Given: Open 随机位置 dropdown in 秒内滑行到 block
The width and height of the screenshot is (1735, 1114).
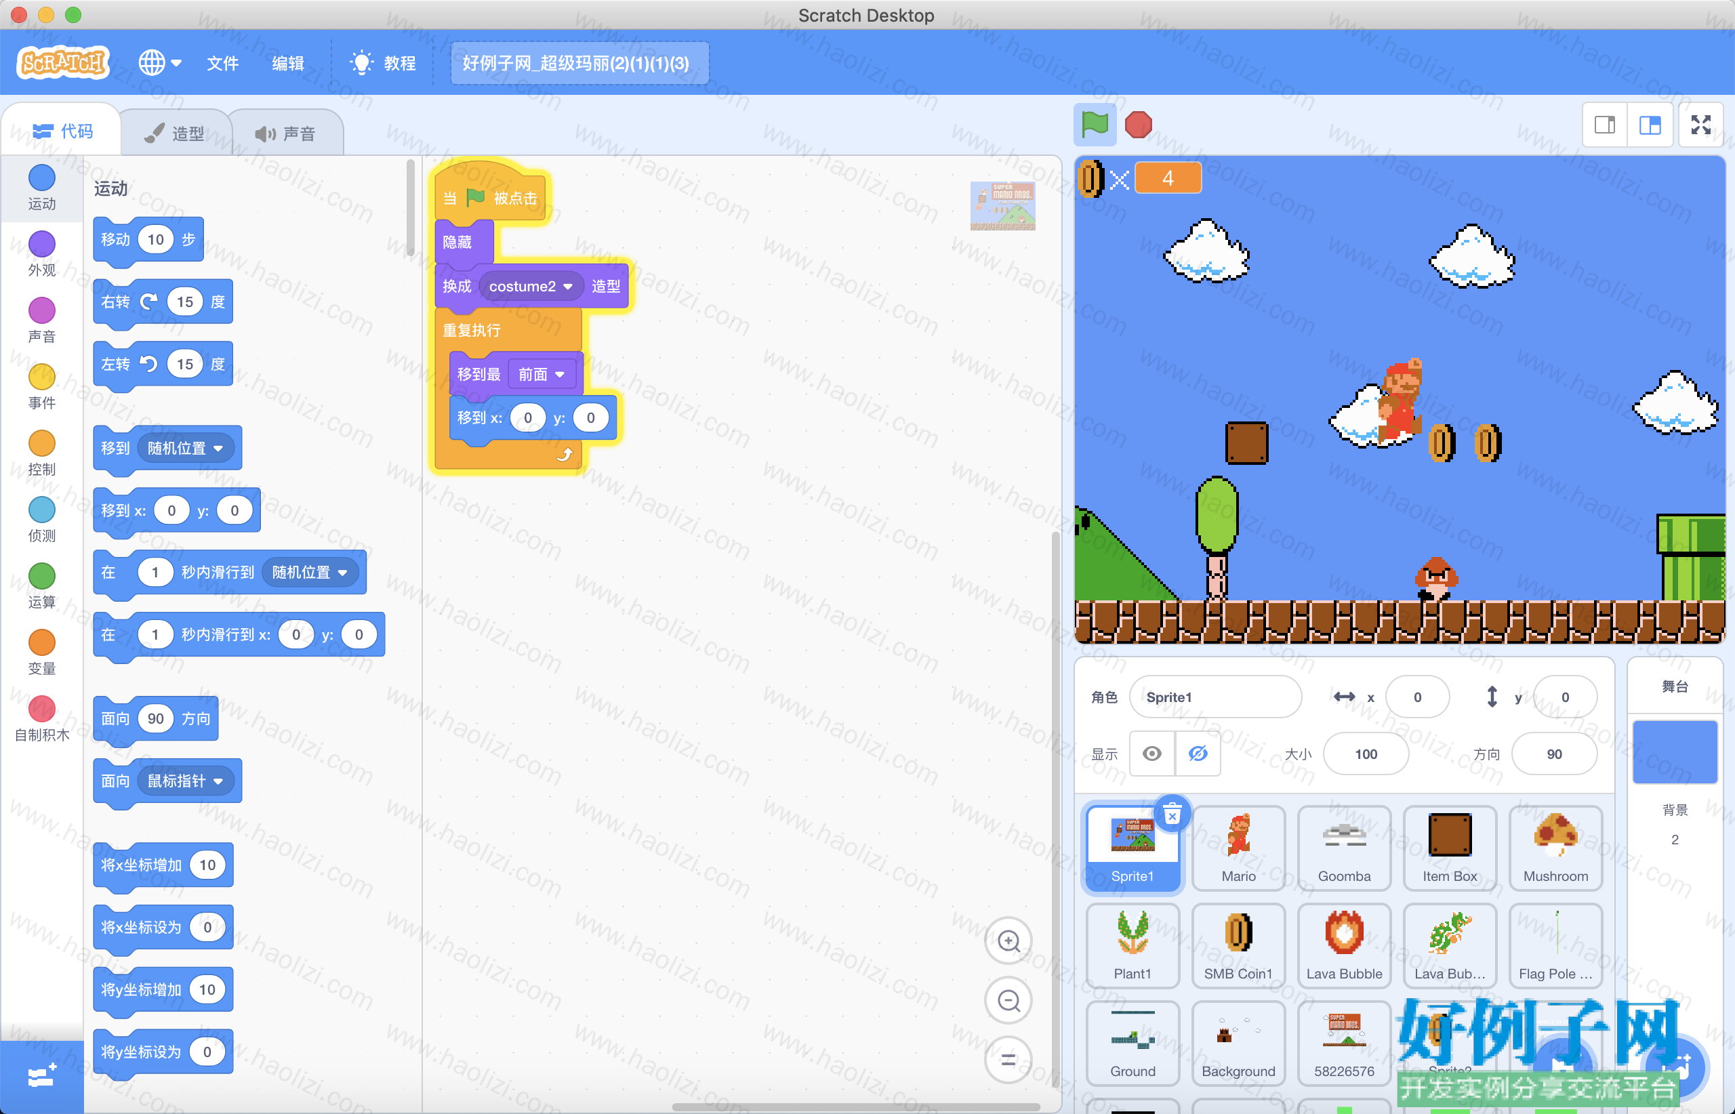Looking at the screenshot, I should tap(310, 572).
